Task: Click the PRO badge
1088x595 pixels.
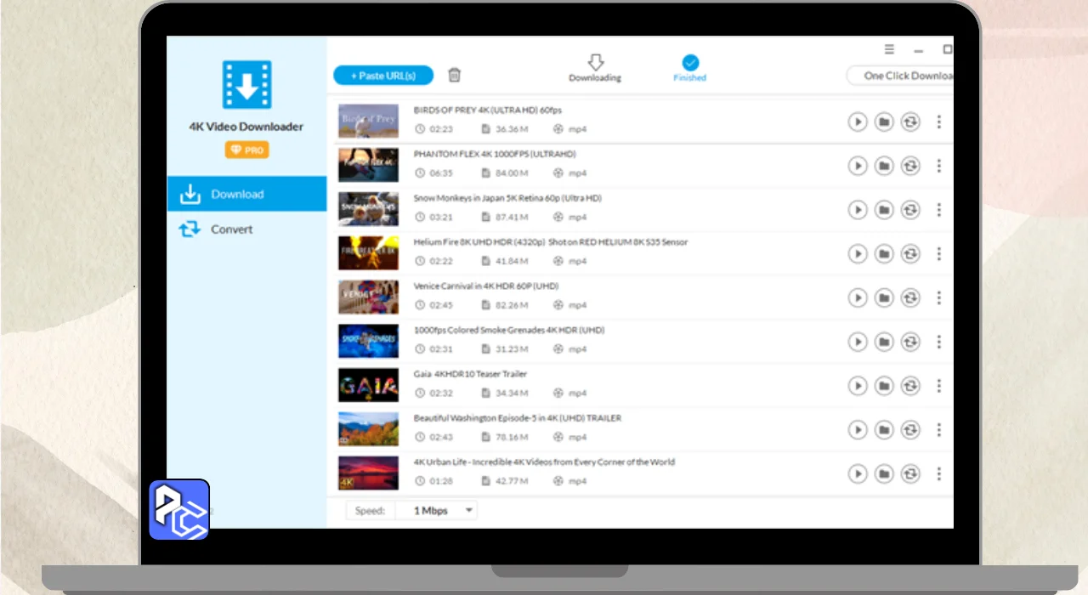Action: point(246,150)
